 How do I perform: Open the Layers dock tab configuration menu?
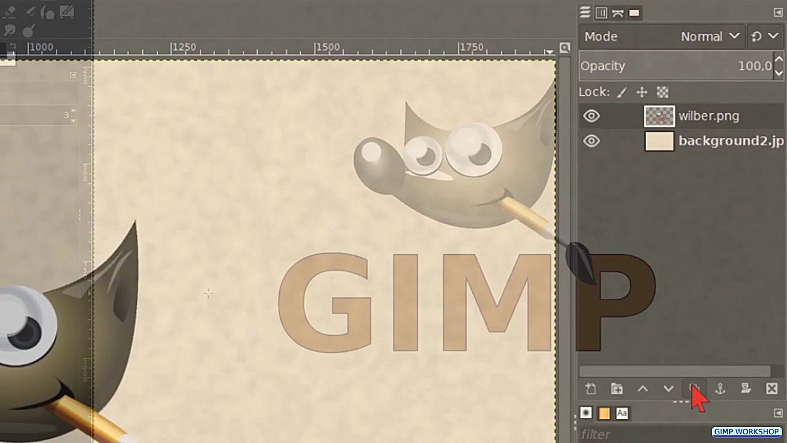pos(778,12)
